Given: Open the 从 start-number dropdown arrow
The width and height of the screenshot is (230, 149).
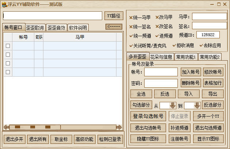Looking at the screenshot, I should (172, 105).
